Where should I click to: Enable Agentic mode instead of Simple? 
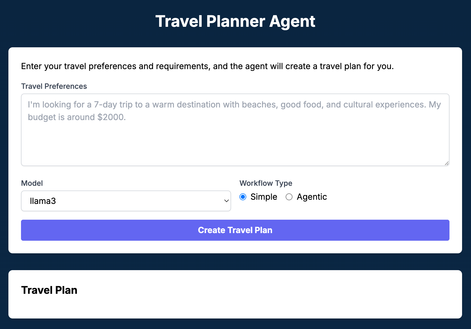tap(289, 197)
